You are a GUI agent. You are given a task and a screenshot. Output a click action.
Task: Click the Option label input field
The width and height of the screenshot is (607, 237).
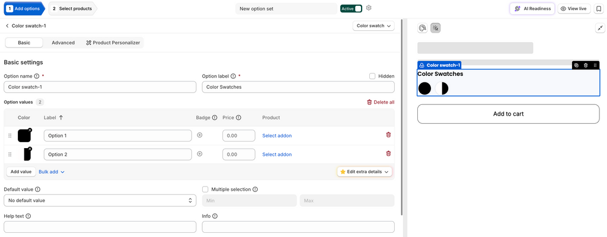pos(298,87)
